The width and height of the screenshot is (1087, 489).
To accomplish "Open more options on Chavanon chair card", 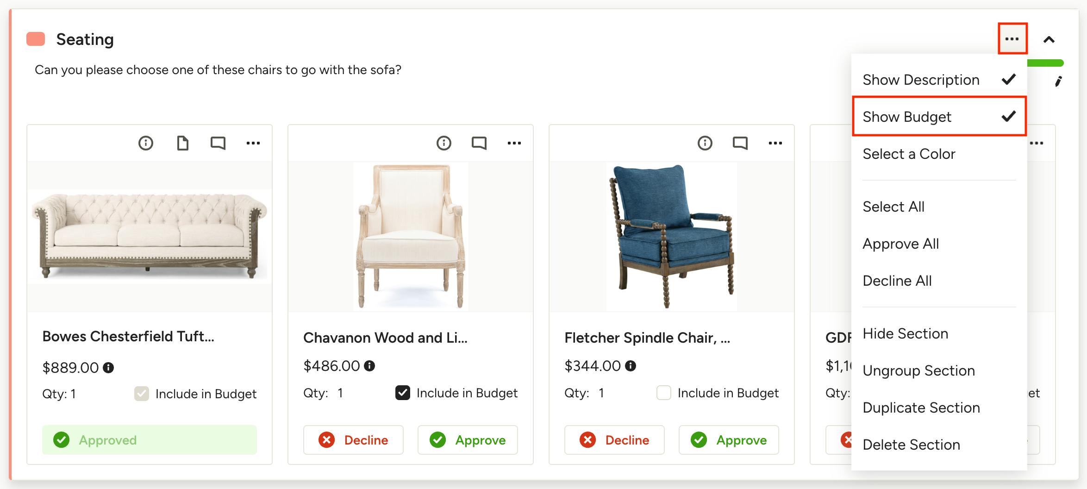I will pyautogui.click(x=514, y=143).
